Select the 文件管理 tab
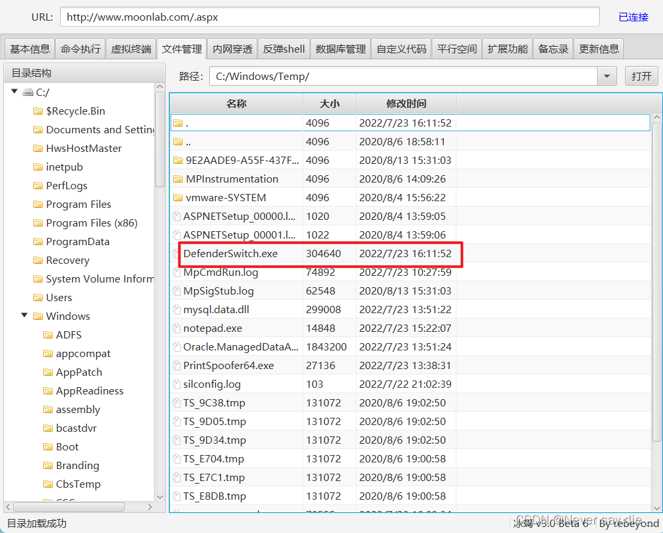 point(182,49)
